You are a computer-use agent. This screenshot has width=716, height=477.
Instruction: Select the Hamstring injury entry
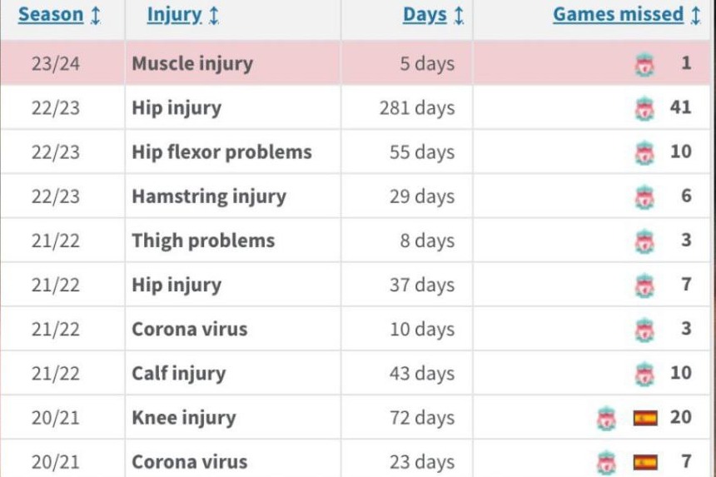[x=209, y=196]
